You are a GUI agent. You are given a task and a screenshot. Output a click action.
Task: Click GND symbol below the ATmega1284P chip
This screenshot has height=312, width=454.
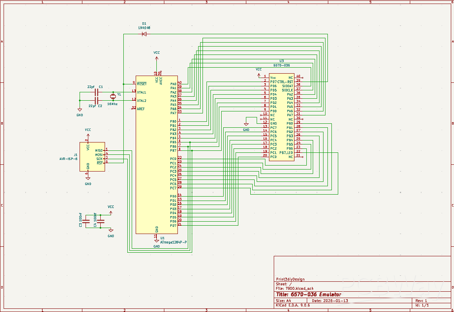(156, 241)
